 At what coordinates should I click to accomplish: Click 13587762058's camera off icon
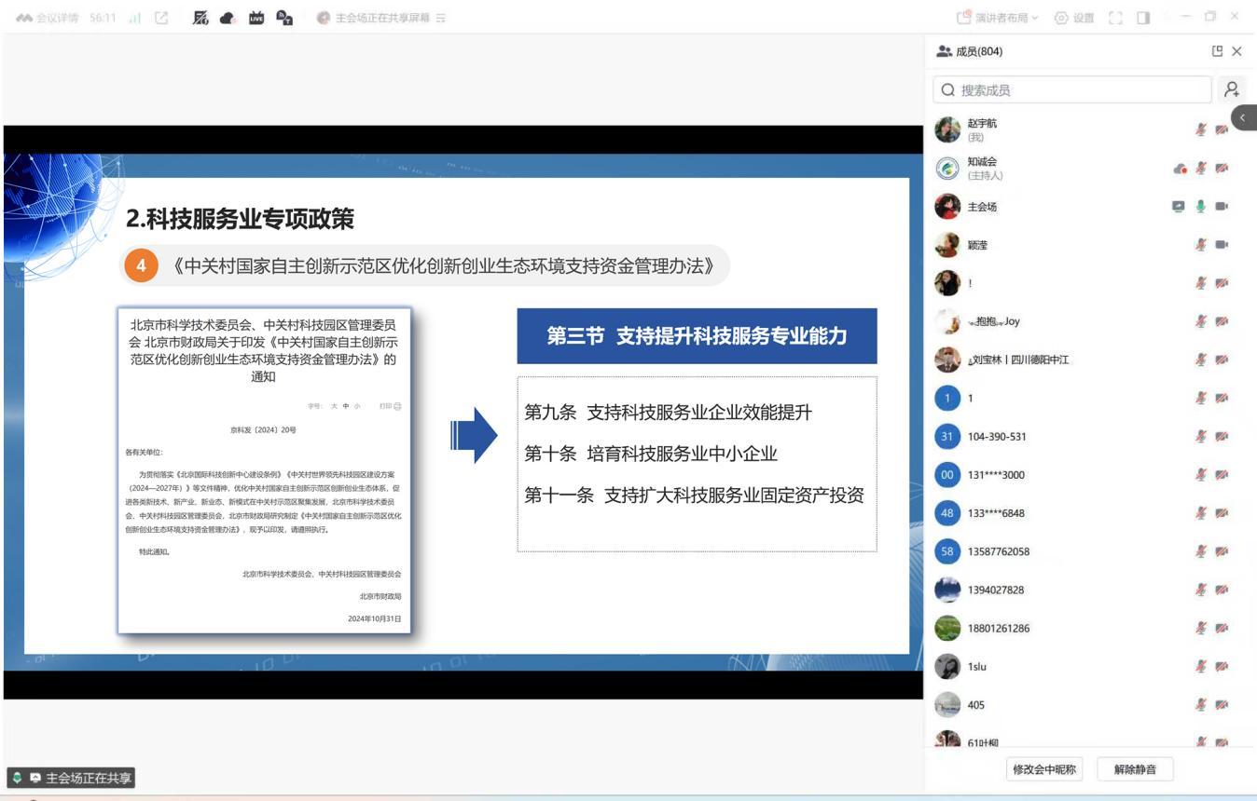(x=1222, y=551)
